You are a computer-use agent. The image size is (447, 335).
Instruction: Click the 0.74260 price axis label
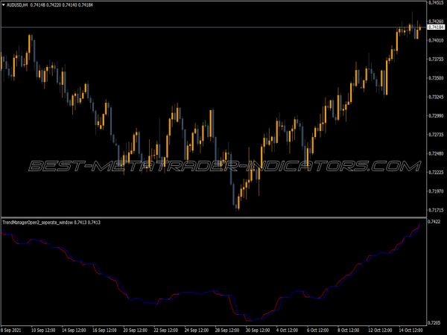click(436, 22)
